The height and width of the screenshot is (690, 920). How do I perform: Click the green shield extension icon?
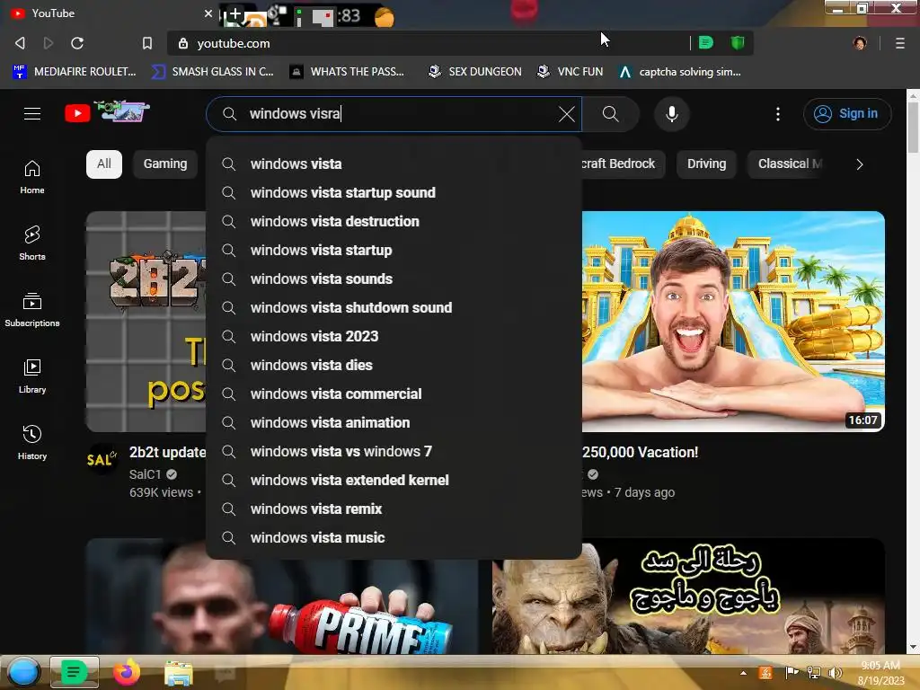(x=738, y=42)
